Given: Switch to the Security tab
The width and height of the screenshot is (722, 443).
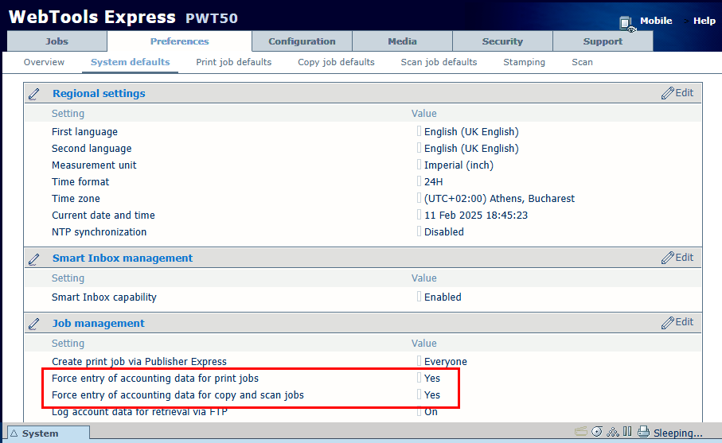Looking at the screenshot, I should point(502,41).
